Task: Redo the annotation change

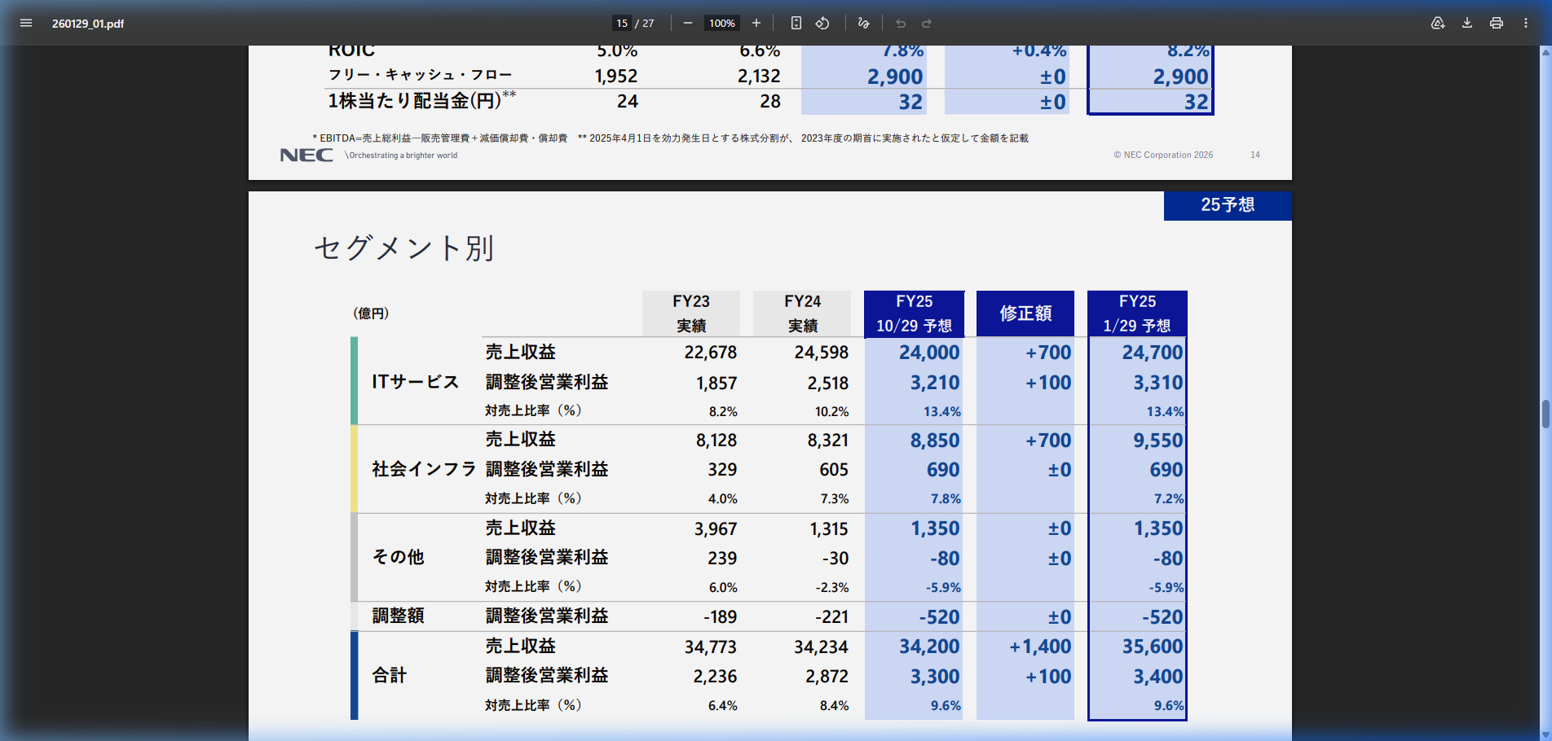Action: point(927,23)
